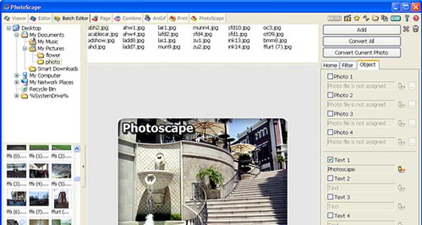This screenshot has height=225, width=422.
Task: Go to the PhotoScape home tab
Action: [208, 19]
